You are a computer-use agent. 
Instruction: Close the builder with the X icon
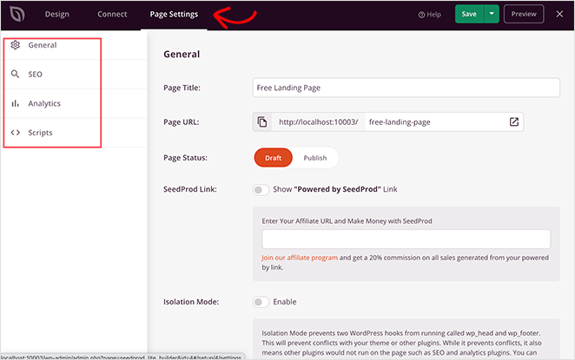[x=559, y=14]
